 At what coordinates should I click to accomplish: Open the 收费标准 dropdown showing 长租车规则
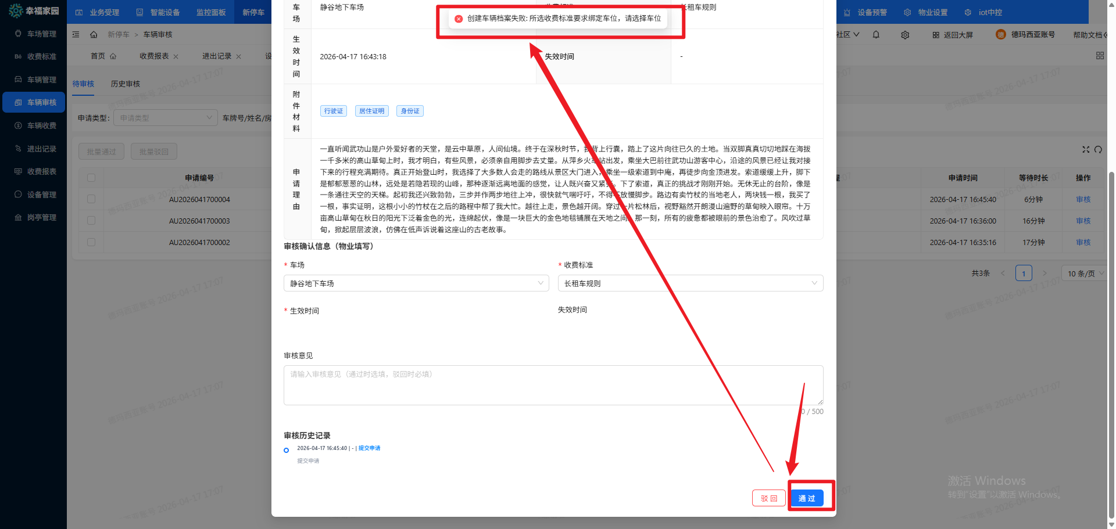tap(690, 283)
